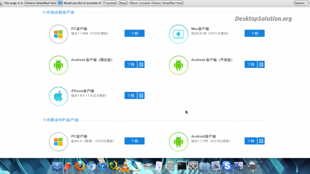Download the portable WiFi PC client
Image resolution: width=310 pixels, height=174 pixels.
[x=134, y=141]
